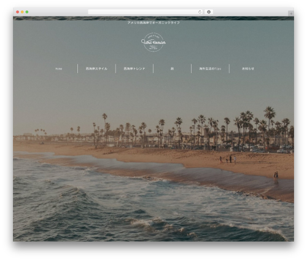Close the browser window with red button
Screen dimensions: 307x260
point(18,12)
